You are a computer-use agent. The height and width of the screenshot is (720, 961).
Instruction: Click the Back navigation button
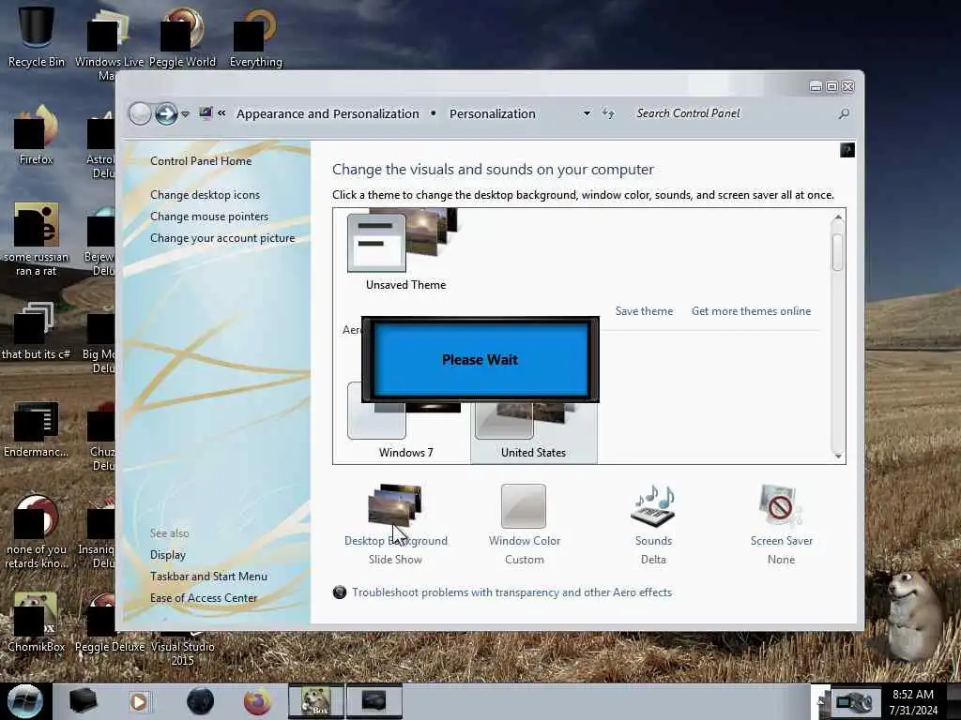tap(140, 113)
